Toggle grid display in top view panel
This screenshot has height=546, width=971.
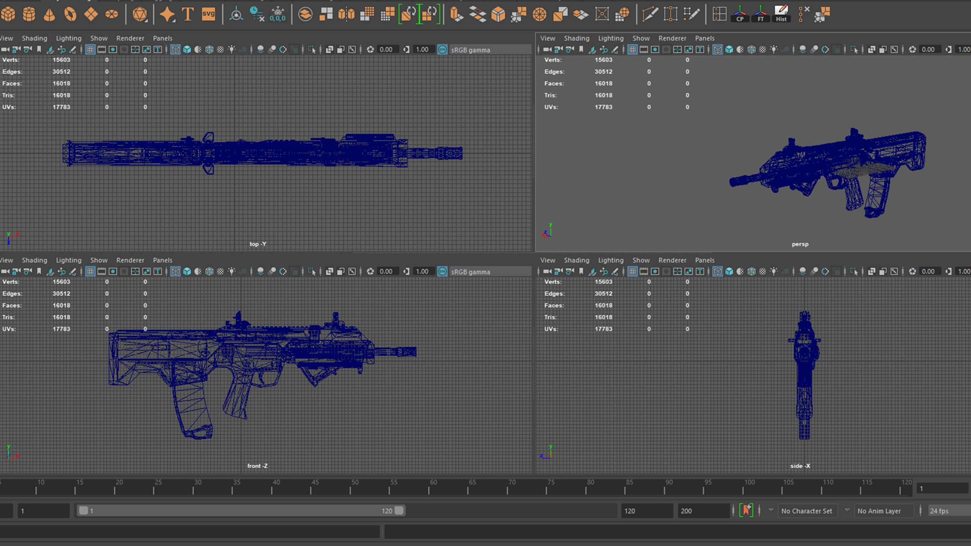(90, 49)
